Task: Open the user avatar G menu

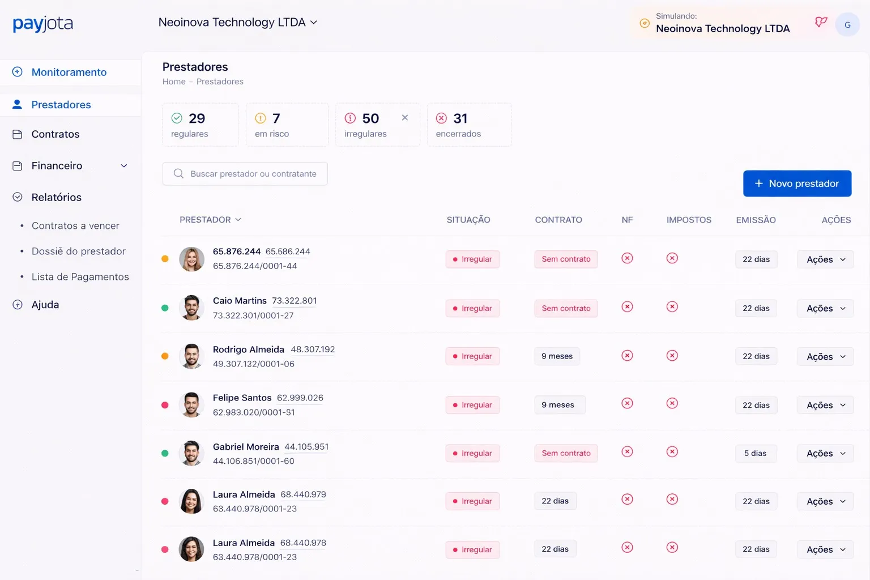Action: point(847,24)
